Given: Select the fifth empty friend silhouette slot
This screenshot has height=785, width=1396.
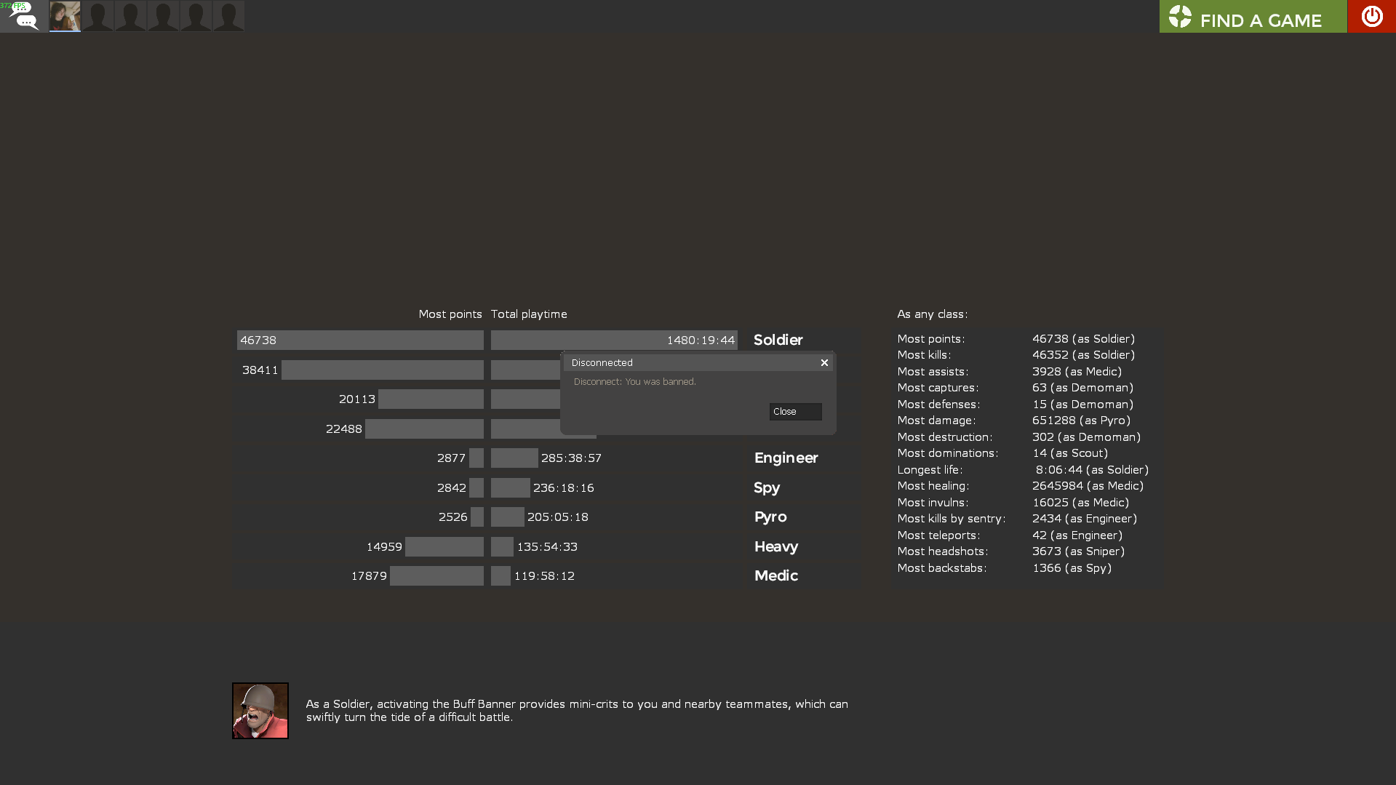Looking at the screenshot, I should (228, 16).
